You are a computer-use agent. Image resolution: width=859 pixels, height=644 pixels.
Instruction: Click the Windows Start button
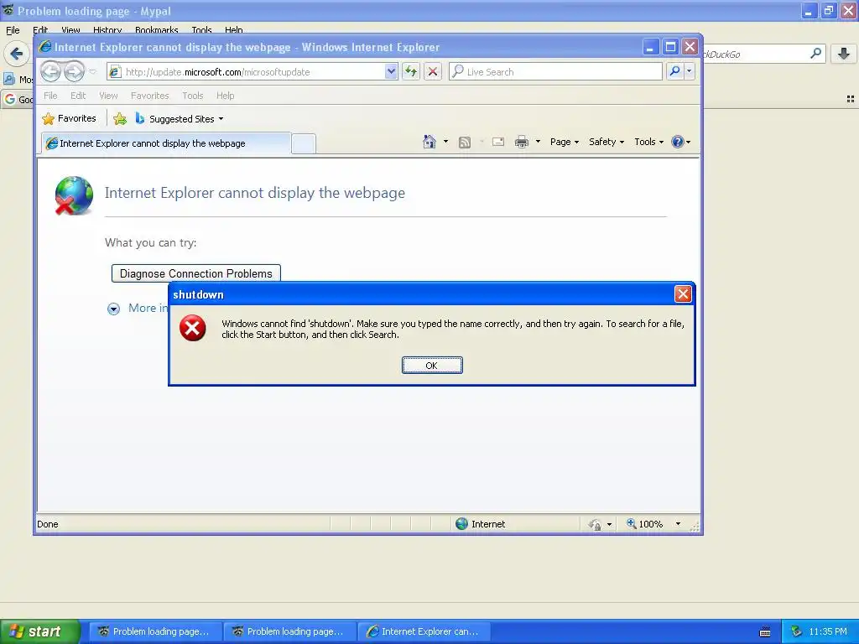[39, 631]
